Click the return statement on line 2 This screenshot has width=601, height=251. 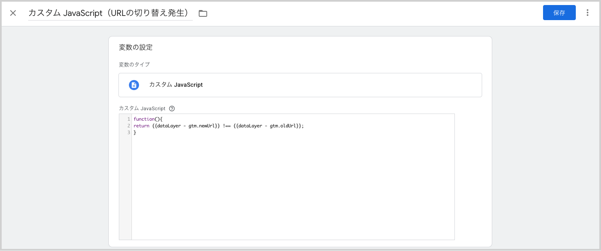218,126
